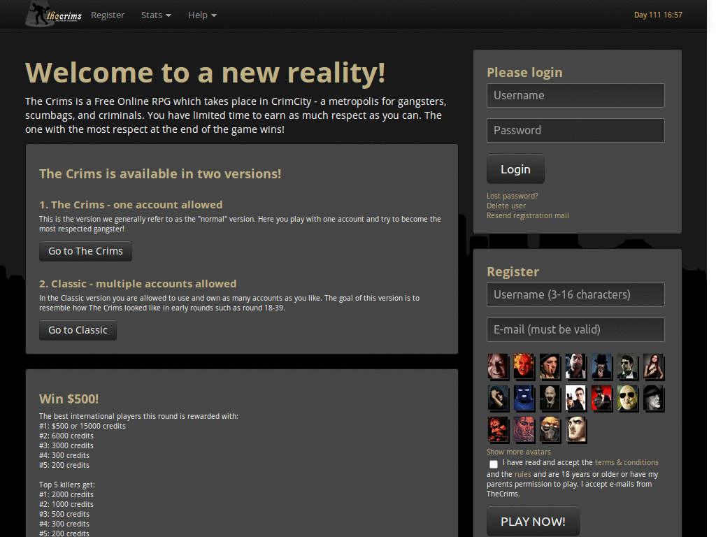Click the Win $500! heading
The height and width of the screenshot is (537, 716).
pyautogui.click(x=69, y=399)
